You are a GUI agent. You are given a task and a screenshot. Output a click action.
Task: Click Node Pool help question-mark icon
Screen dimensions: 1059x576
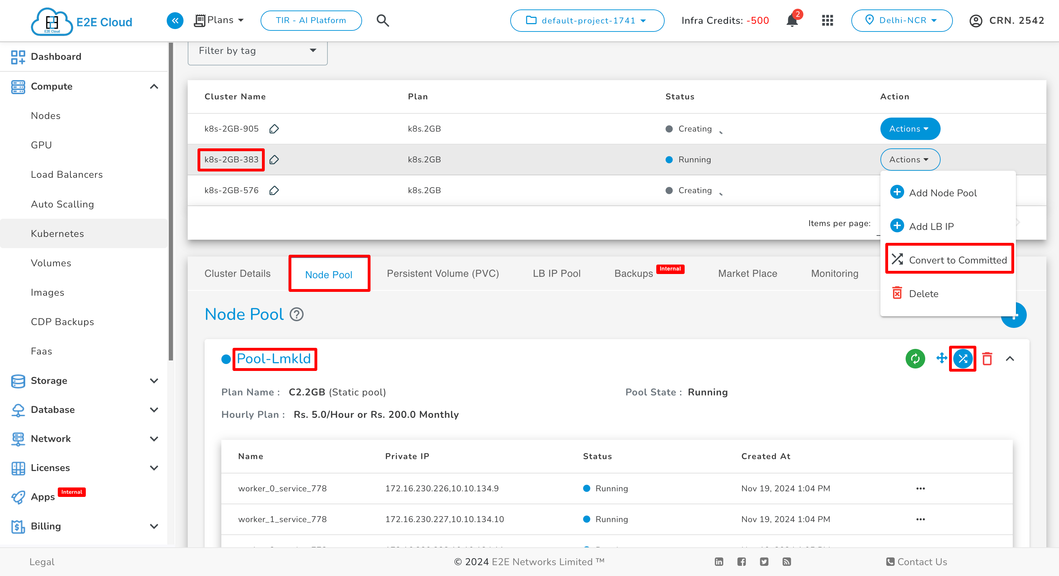(x=296, y=314)
